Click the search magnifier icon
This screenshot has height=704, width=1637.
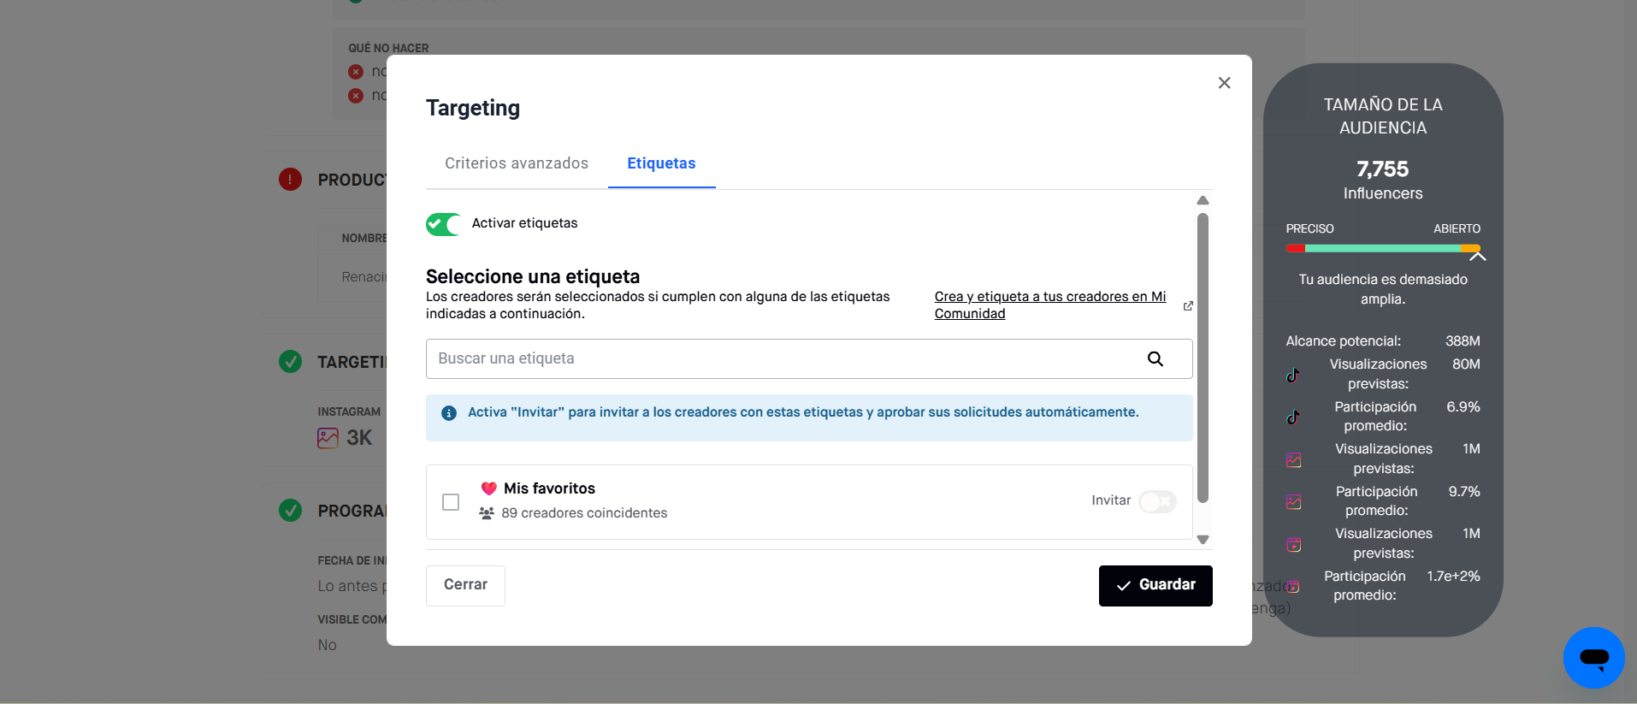tap(1155, 359)
